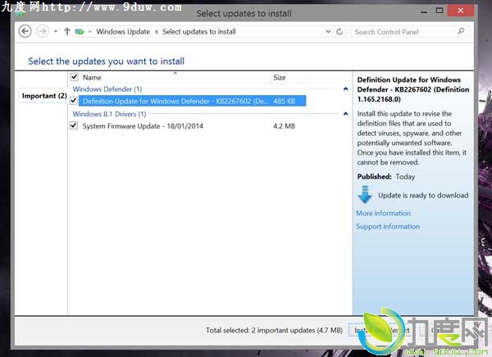492x357 pixels.
Task: Sort updates by the Name column
Action: pos(92,78)
